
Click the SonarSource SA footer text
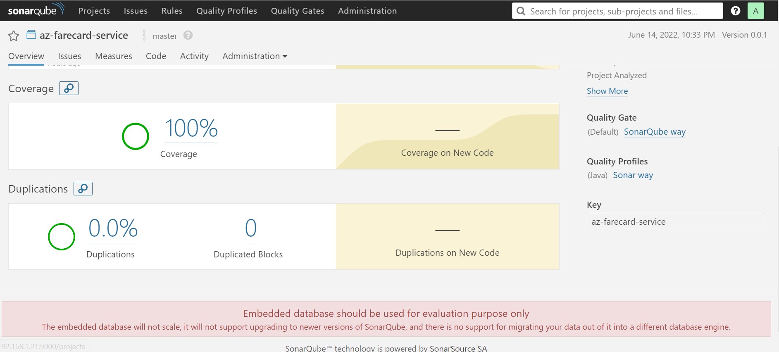(x=458, y=348)
